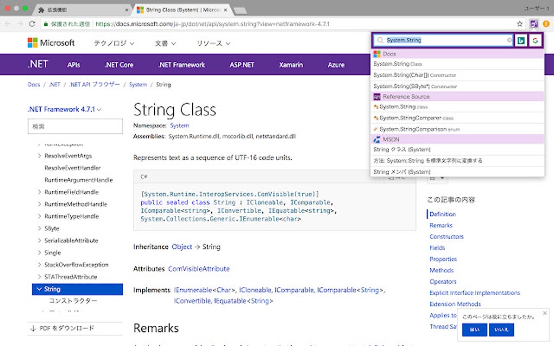Go to .NET API ブラウザー breadcrumb

point(95,85)
